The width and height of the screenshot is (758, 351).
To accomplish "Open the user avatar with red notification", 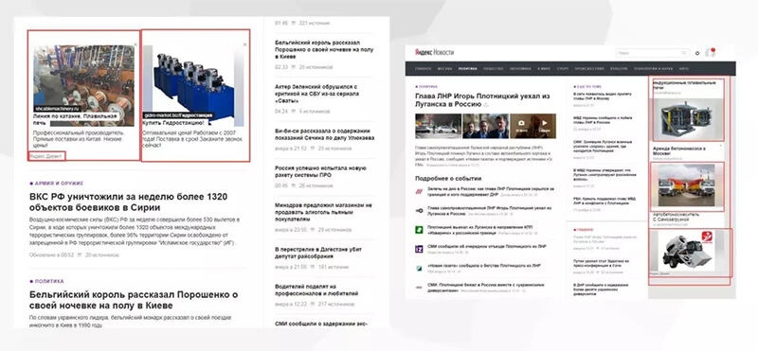I will (710, 53).
